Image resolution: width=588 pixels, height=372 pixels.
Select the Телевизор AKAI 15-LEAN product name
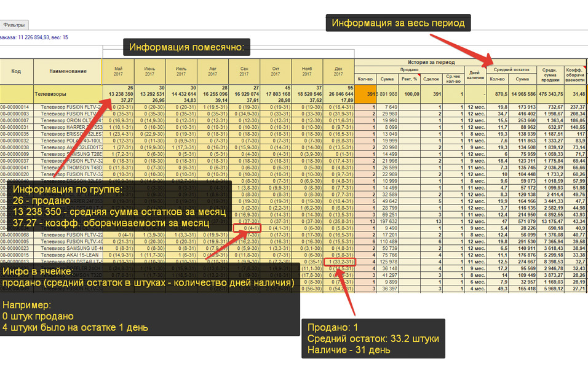tap(68, 255)
